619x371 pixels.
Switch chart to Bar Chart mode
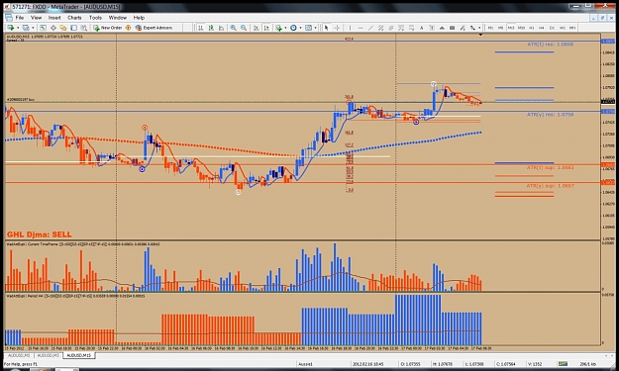[x=200, y=28]
